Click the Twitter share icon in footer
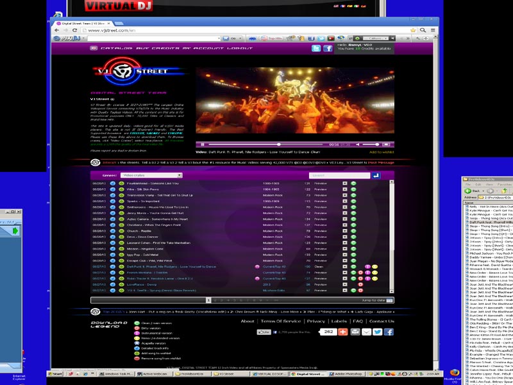This screenshot has width=513, height=385. pos(378,332)
